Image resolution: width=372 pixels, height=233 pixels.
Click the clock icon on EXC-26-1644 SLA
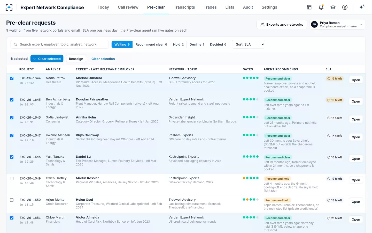[x=329, y=78]
